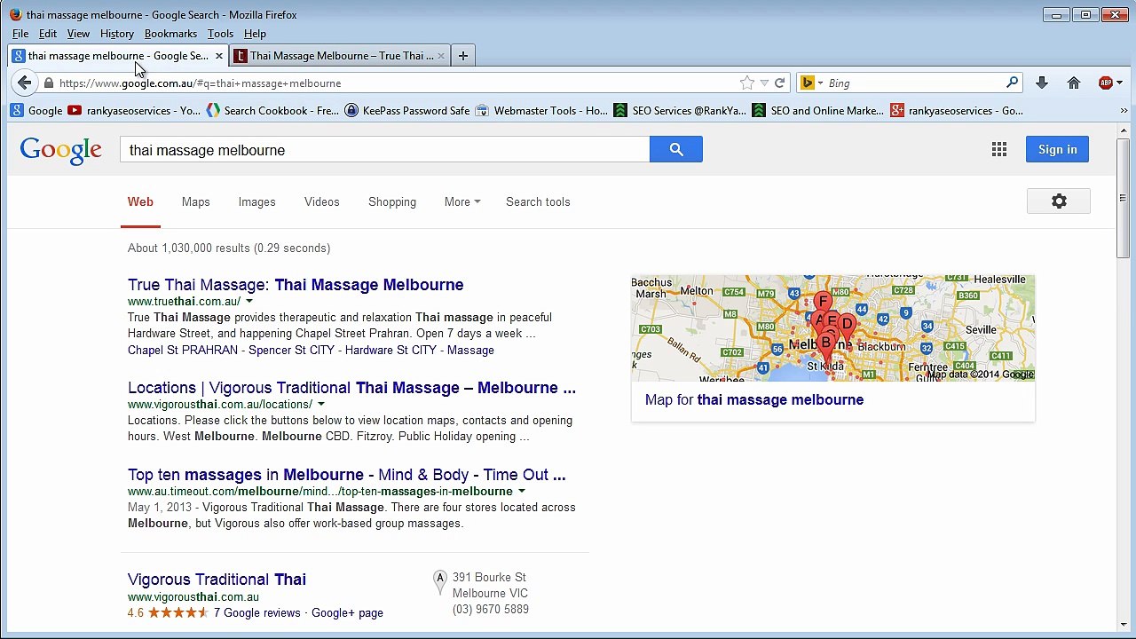Open the rankyaseoservices YouTube bookmark
The image size is (1136, 639).
point(134,111)
